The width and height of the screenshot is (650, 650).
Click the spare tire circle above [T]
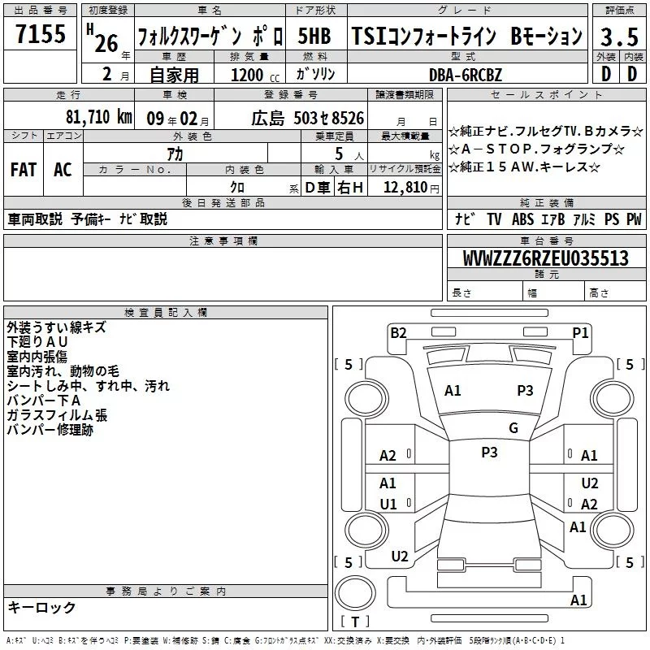(355, 592)
